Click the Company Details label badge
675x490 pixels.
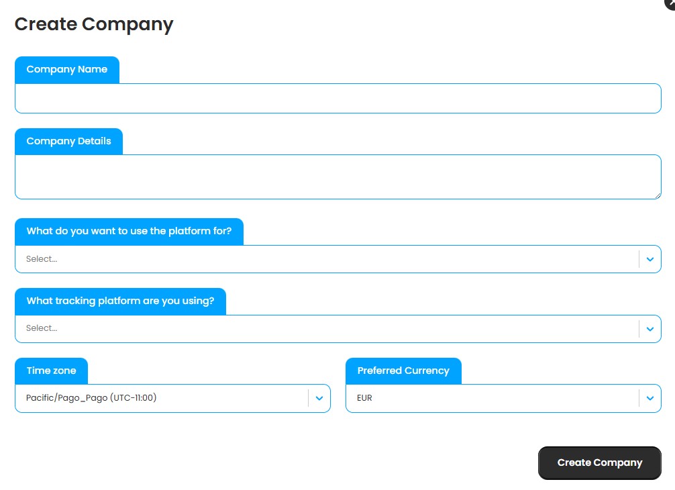69,141
